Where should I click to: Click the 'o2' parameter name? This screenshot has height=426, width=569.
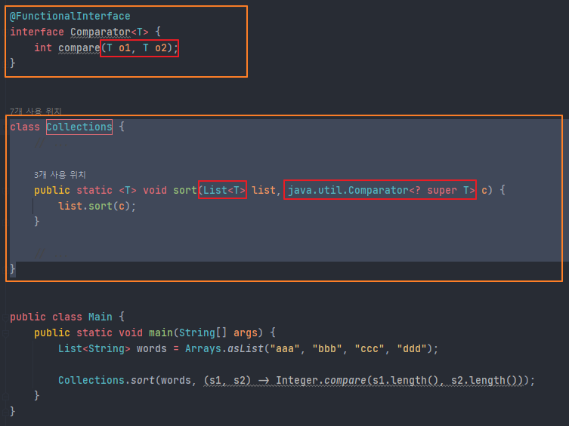click(161, 48)
